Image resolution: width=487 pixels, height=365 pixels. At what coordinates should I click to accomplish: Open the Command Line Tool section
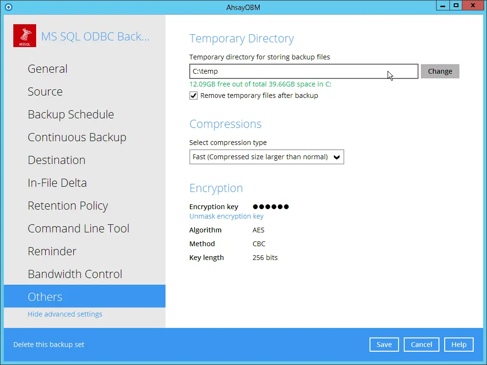coord(78,228)
